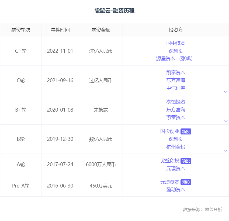Expand investor list for C轮 row

coord(226,92)
